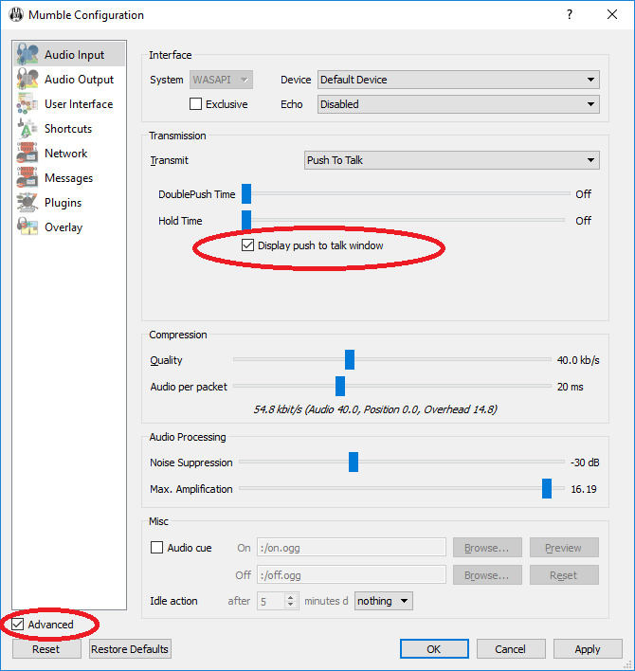The height and width of the screenshot is (671, 635).
Task: Disable Display push to talk window
Action: click(248, 245)
